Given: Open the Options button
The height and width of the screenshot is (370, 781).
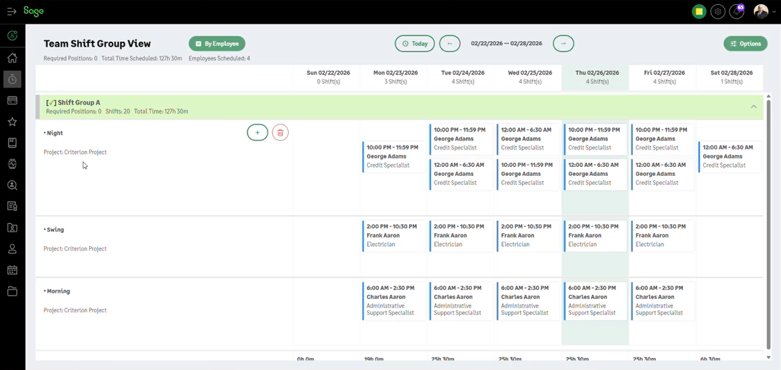Looking at the screenshot, I should 746,43.
